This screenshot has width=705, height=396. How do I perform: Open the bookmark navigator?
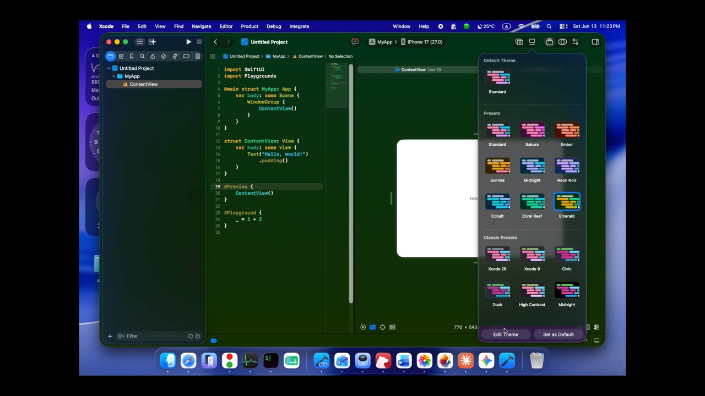tap(132, 56)
